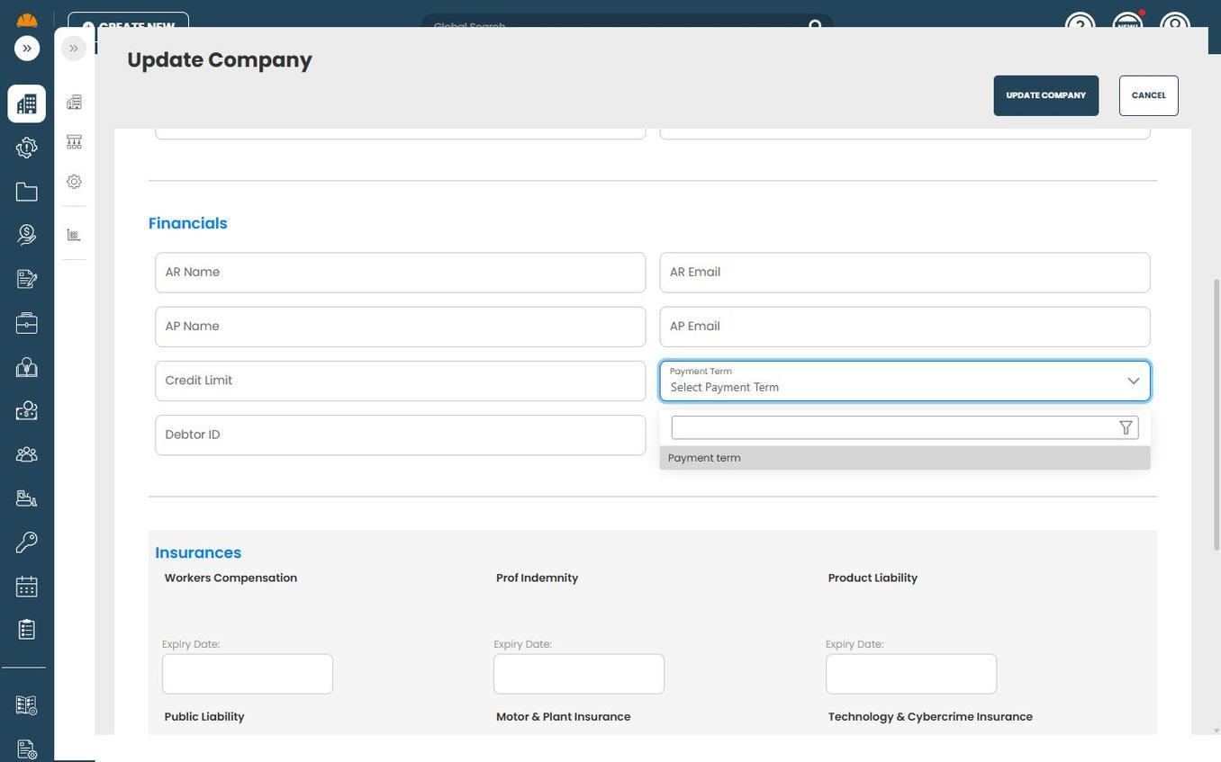
Task: Open the people group icon in the sidebar
Action: click(x=26, y=454)
